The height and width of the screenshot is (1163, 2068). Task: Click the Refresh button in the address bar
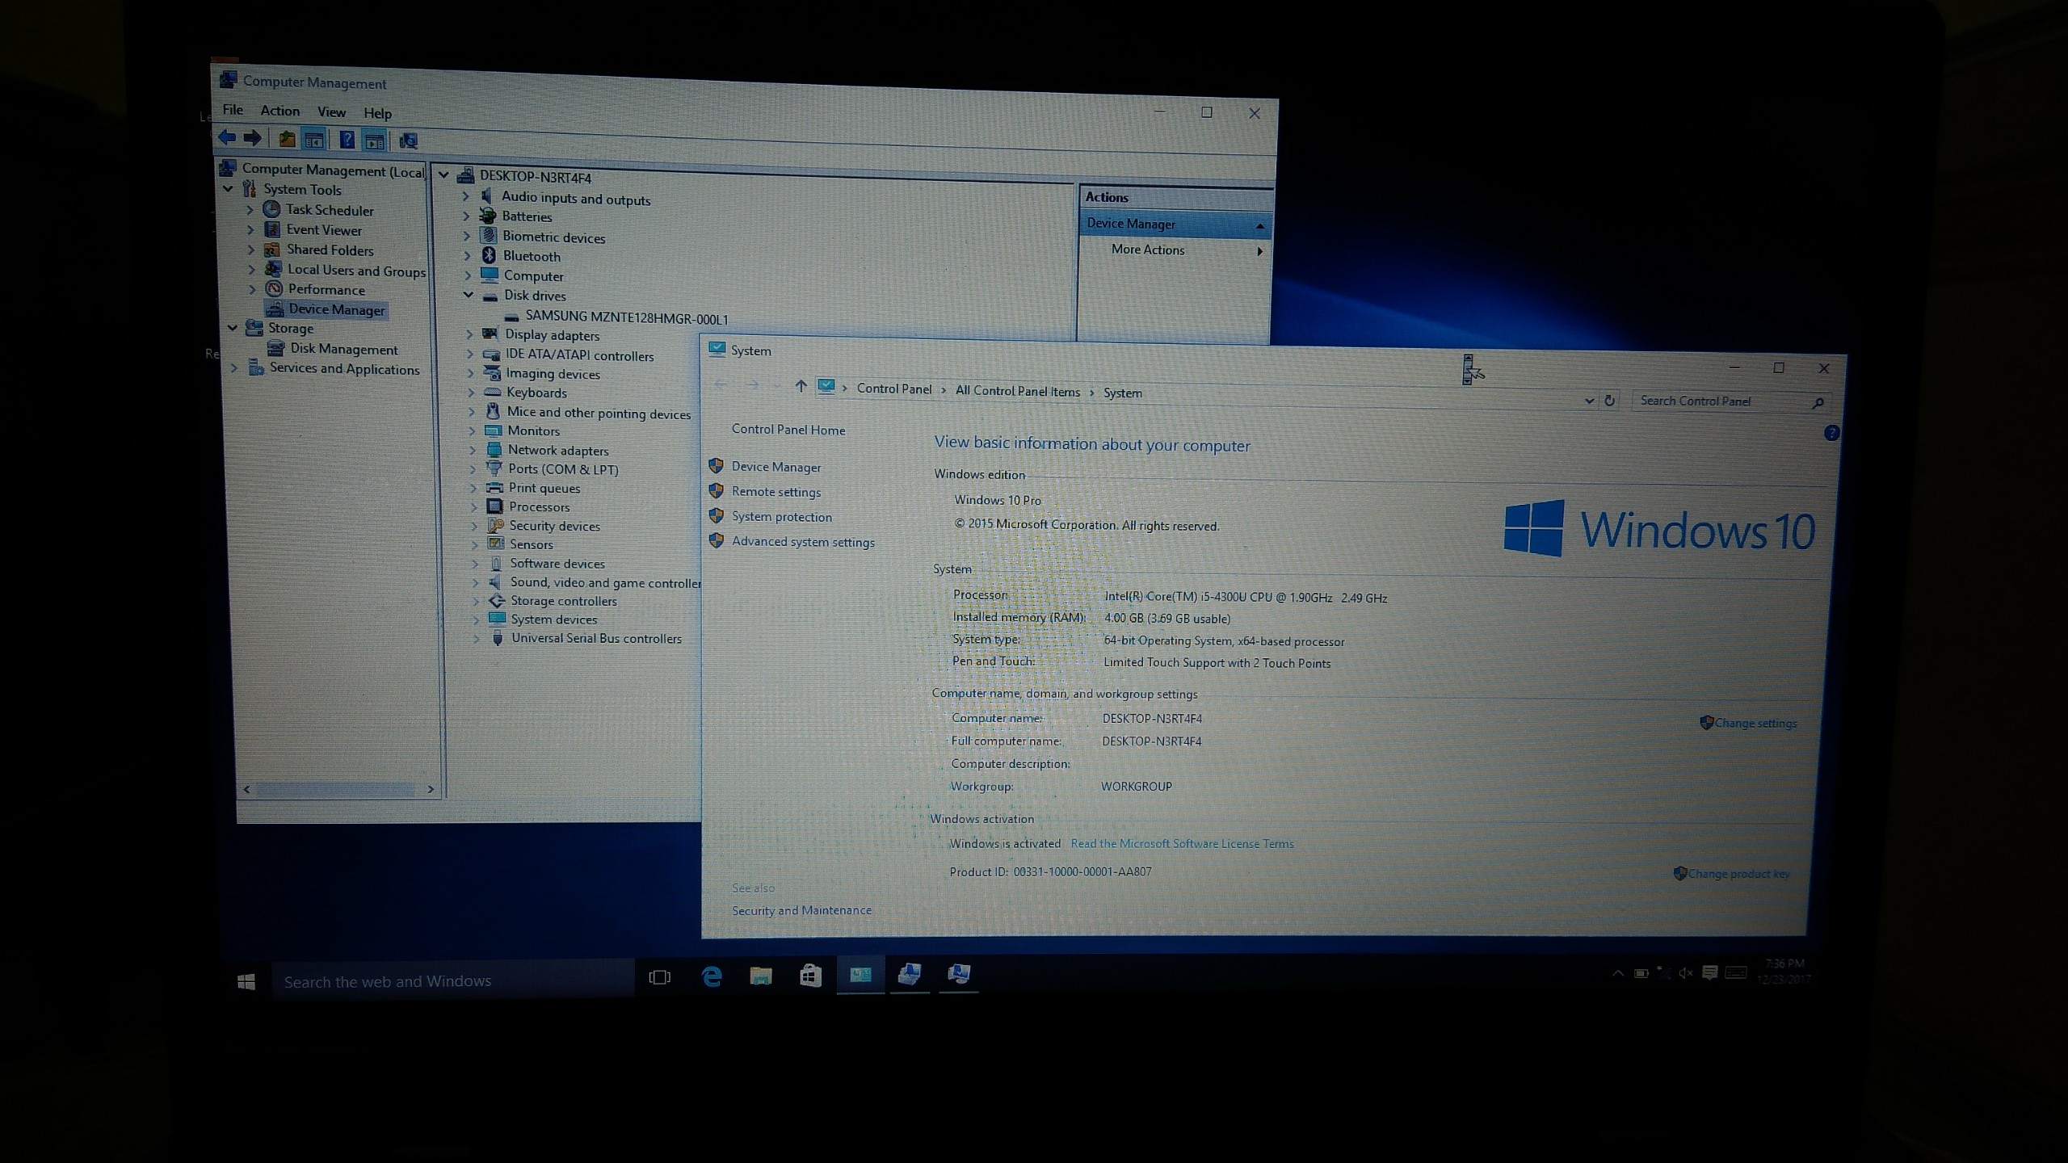(1609, 401)
